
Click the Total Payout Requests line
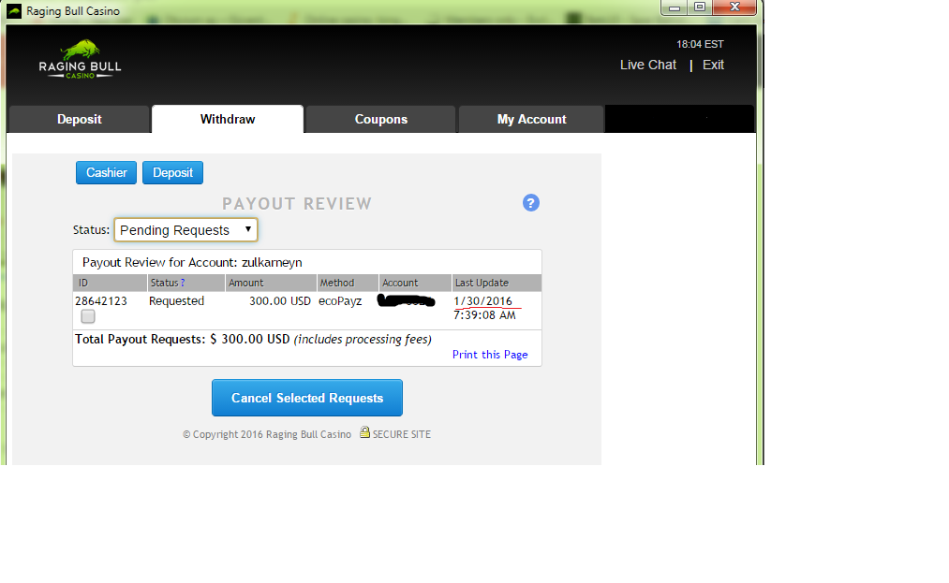tap(253, 340)
